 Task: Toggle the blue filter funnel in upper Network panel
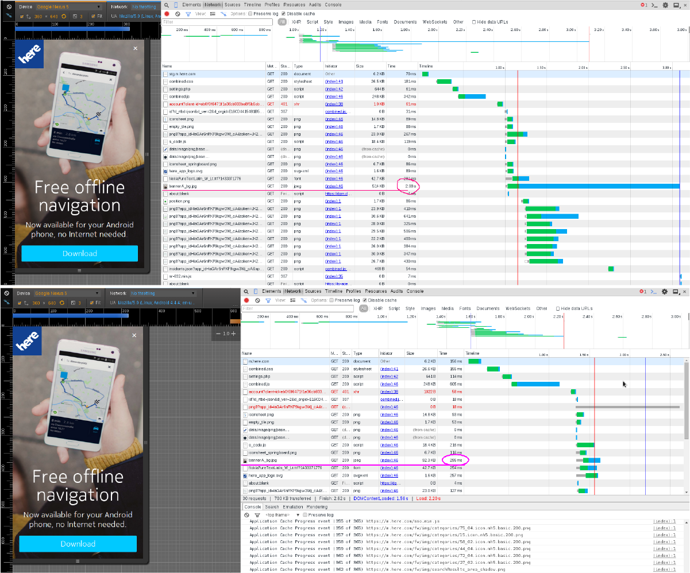click(188, 13)
